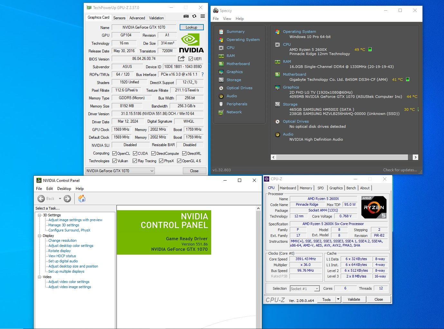This screenshot has width=444, height=329.
Task: Open Motherboard section in Speccy sidebar
Action: click(x=238, y=64)
